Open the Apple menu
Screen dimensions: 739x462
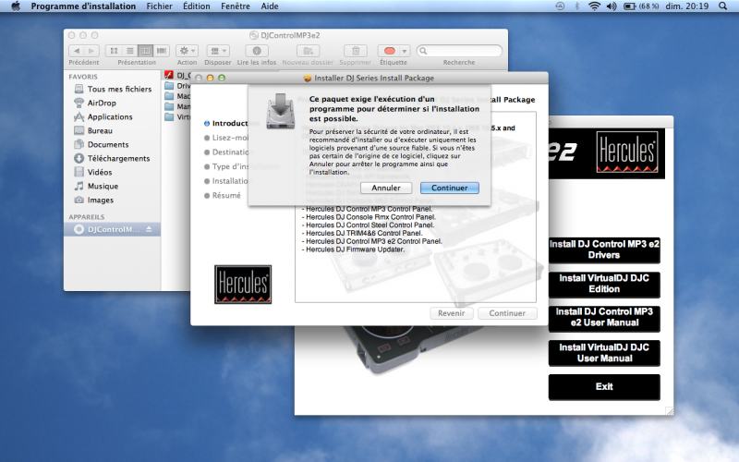tap(16, 6)
